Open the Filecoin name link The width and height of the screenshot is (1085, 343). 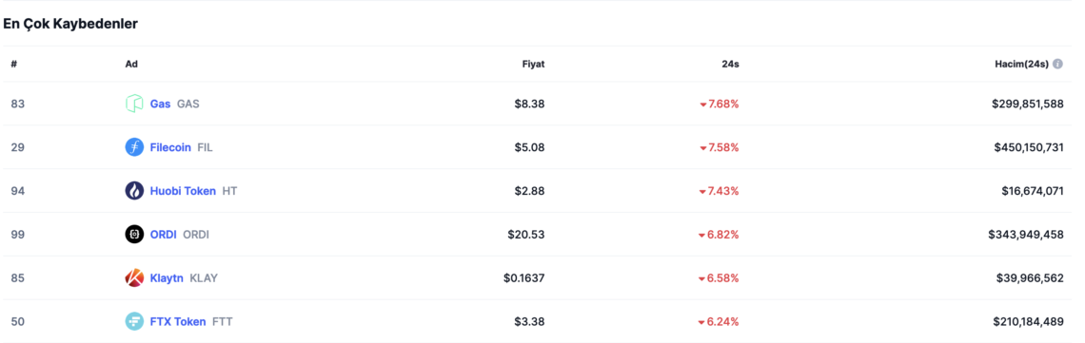(170, 147)
